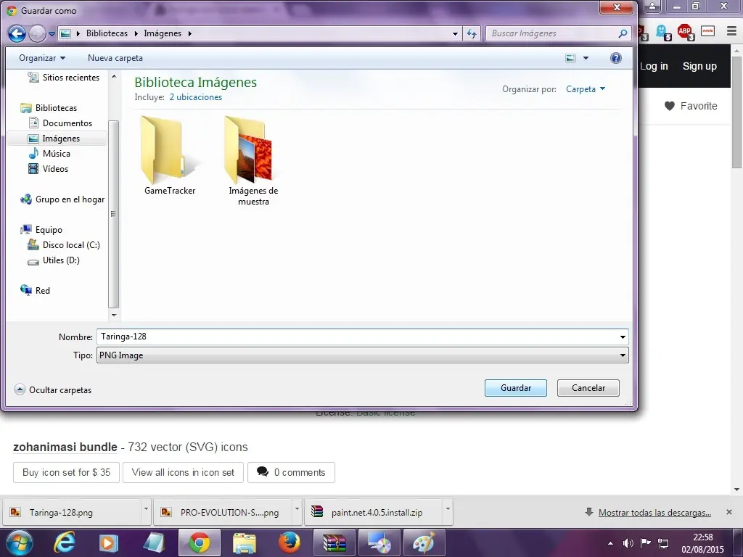The image size is (743, 557).
Task: Click the Guardar button
Action: pos(516,388)
